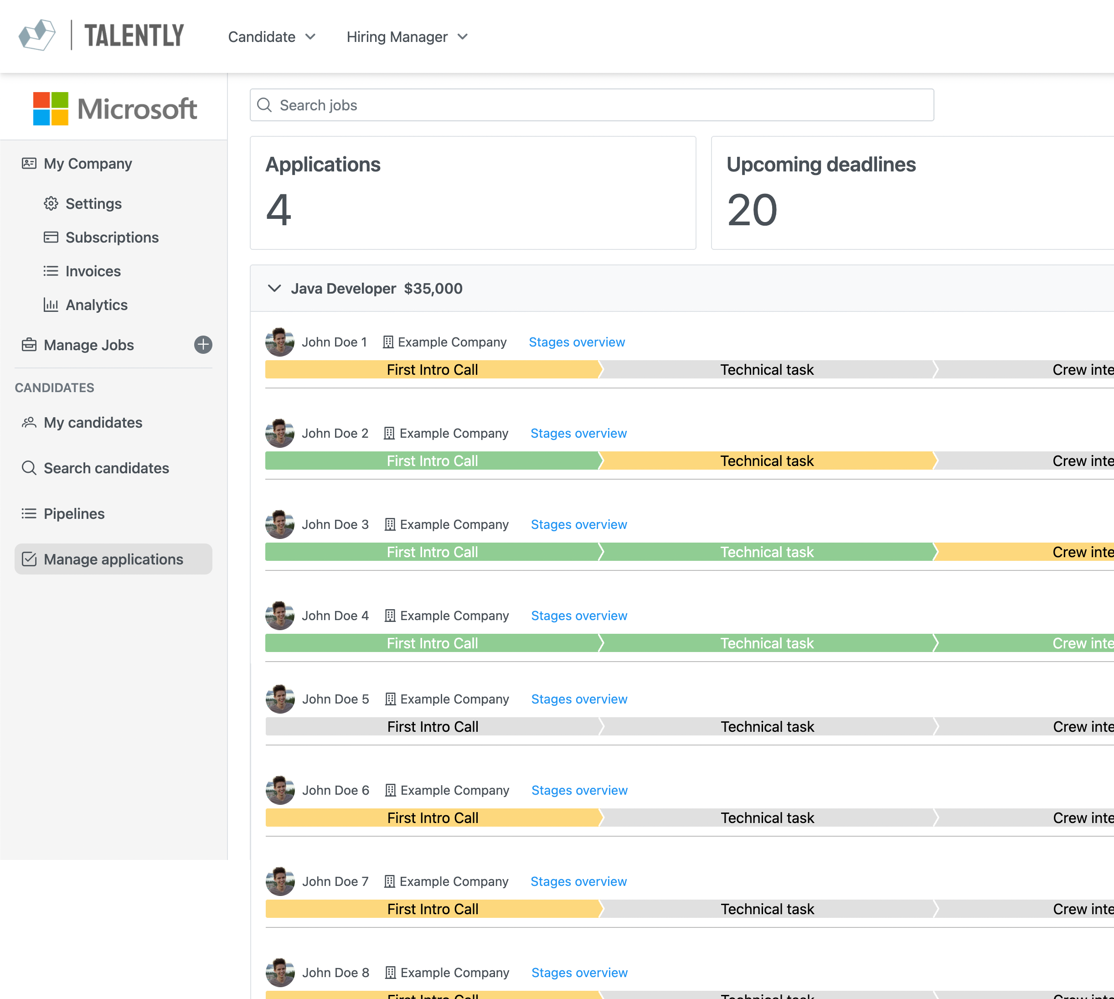Open Analytics via the bar chart icon

(x=51, y=305)
